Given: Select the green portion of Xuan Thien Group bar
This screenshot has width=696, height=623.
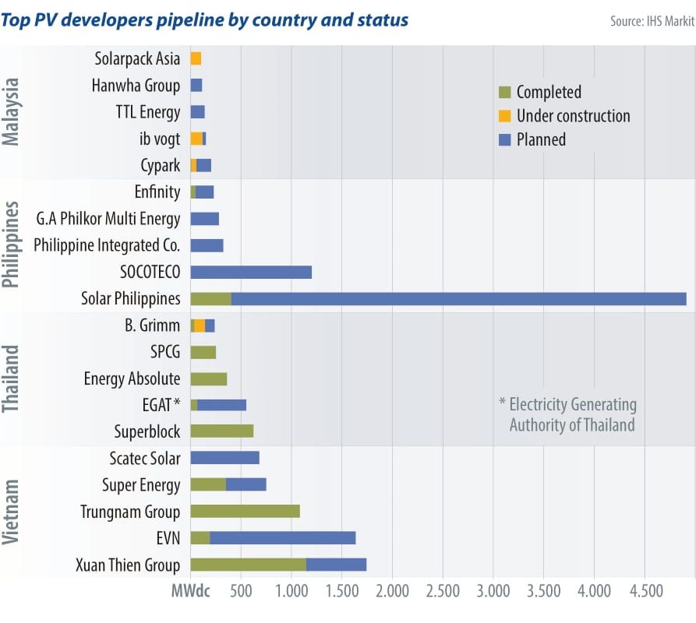Looking at the screenshot, I should pos(248,565).
